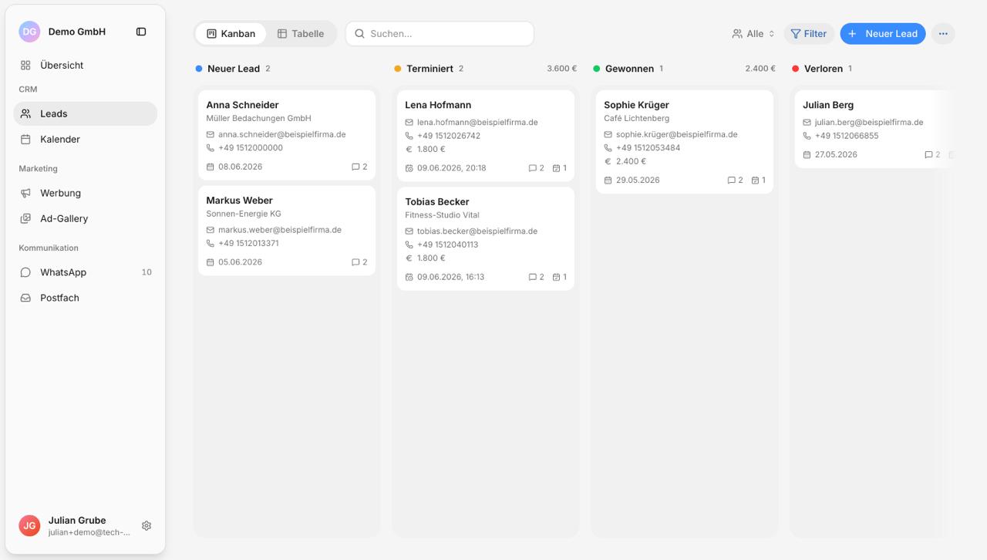Click email julian.berg@beispielfirma.de
987x560 pixels.
[869, 123]
